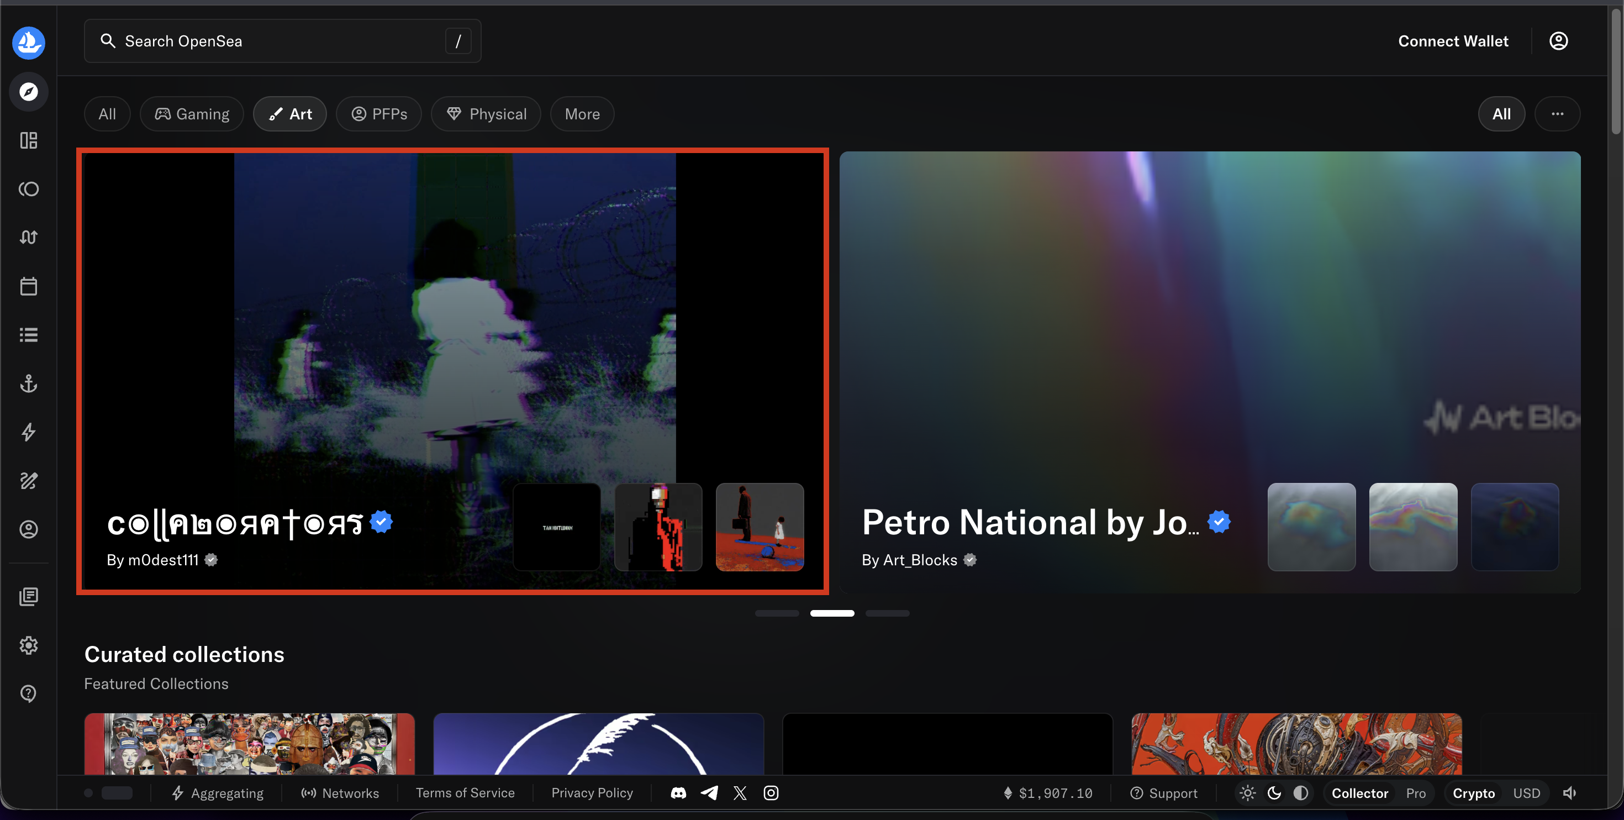Click the Ethereum price $1,907.10 indicator
Screen dimensions: 1624x820
click(x=1047, y=793)
